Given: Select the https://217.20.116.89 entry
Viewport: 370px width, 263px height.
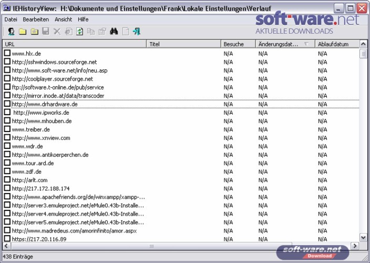Looking at the screenshot, I should coord(39,239).
